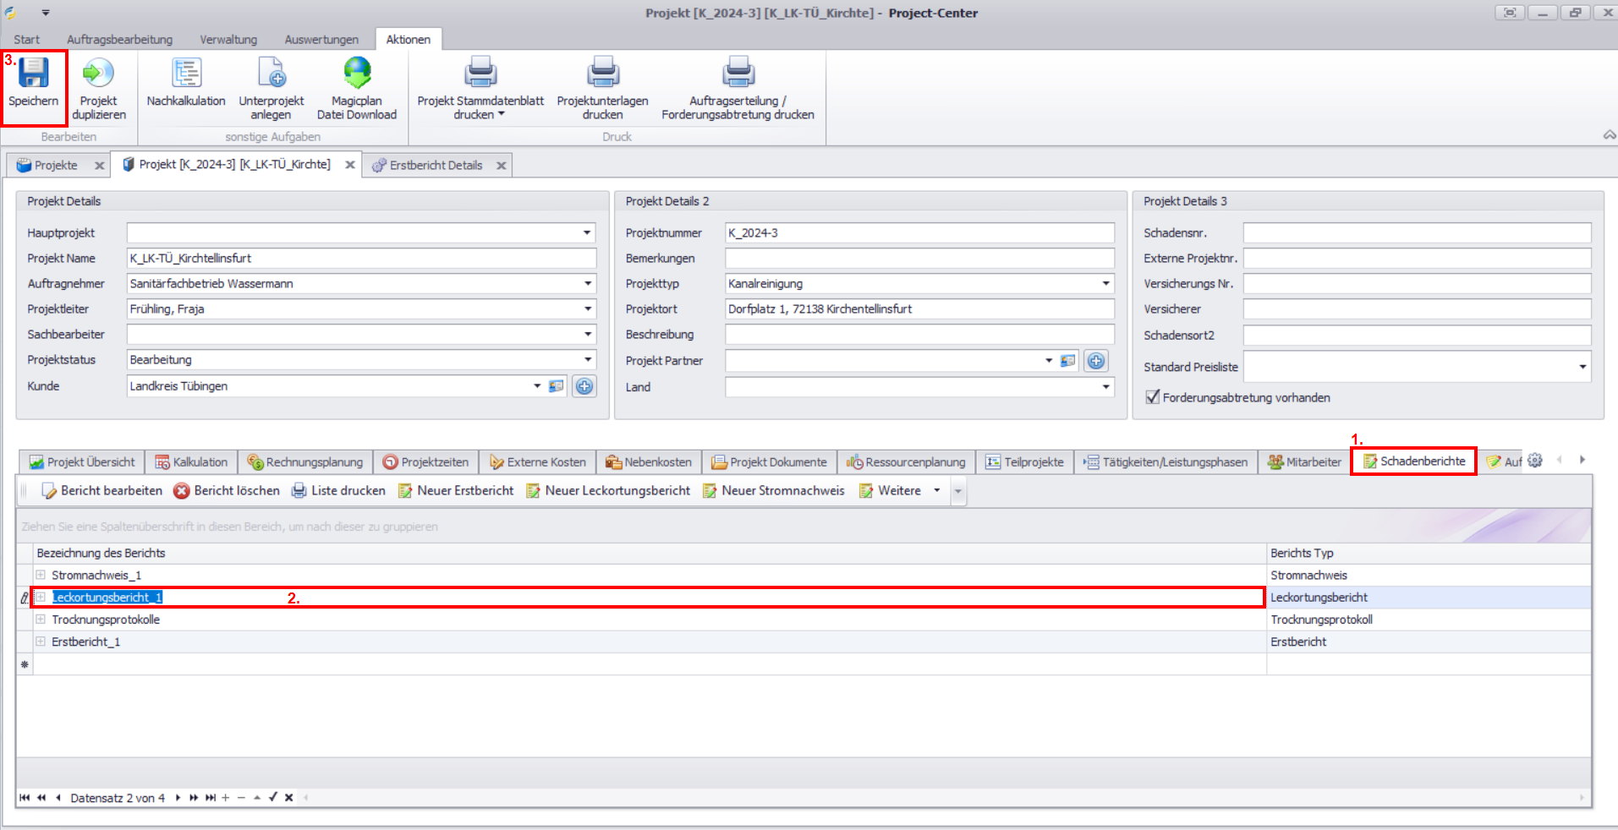The height and width of the screenshot is (830, 1618).
Task: Open the Projekttyp dropdown
Action: 1105,284
